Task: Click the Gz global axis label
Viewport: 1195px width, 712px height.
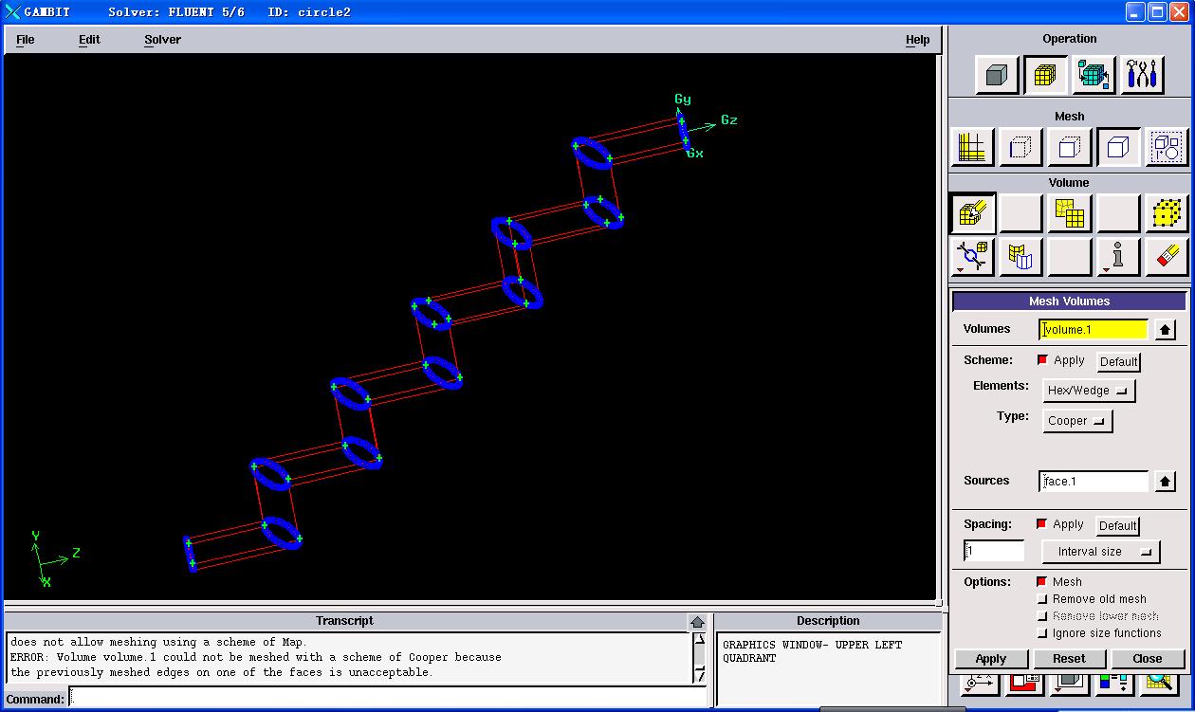Action: coord(728,120)
